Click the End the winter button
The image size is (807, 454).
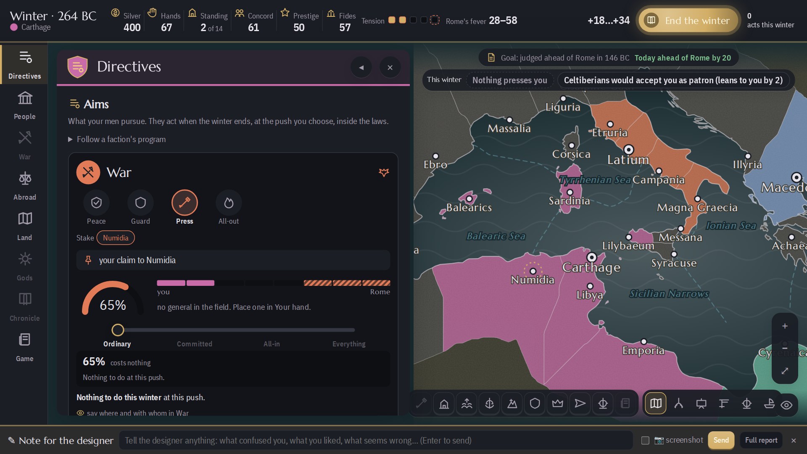(x=688, y=20)
